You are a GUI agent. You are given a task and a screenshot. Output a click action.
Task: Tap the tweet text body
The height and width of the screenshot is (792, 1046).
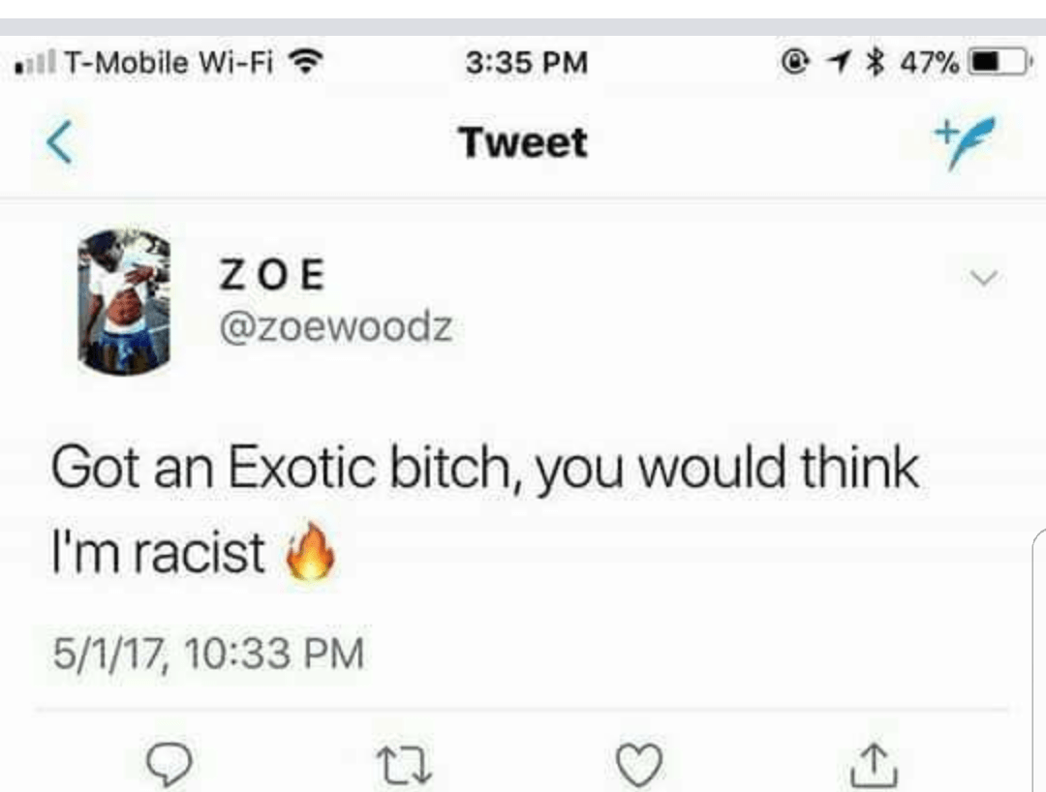point(485,508)
